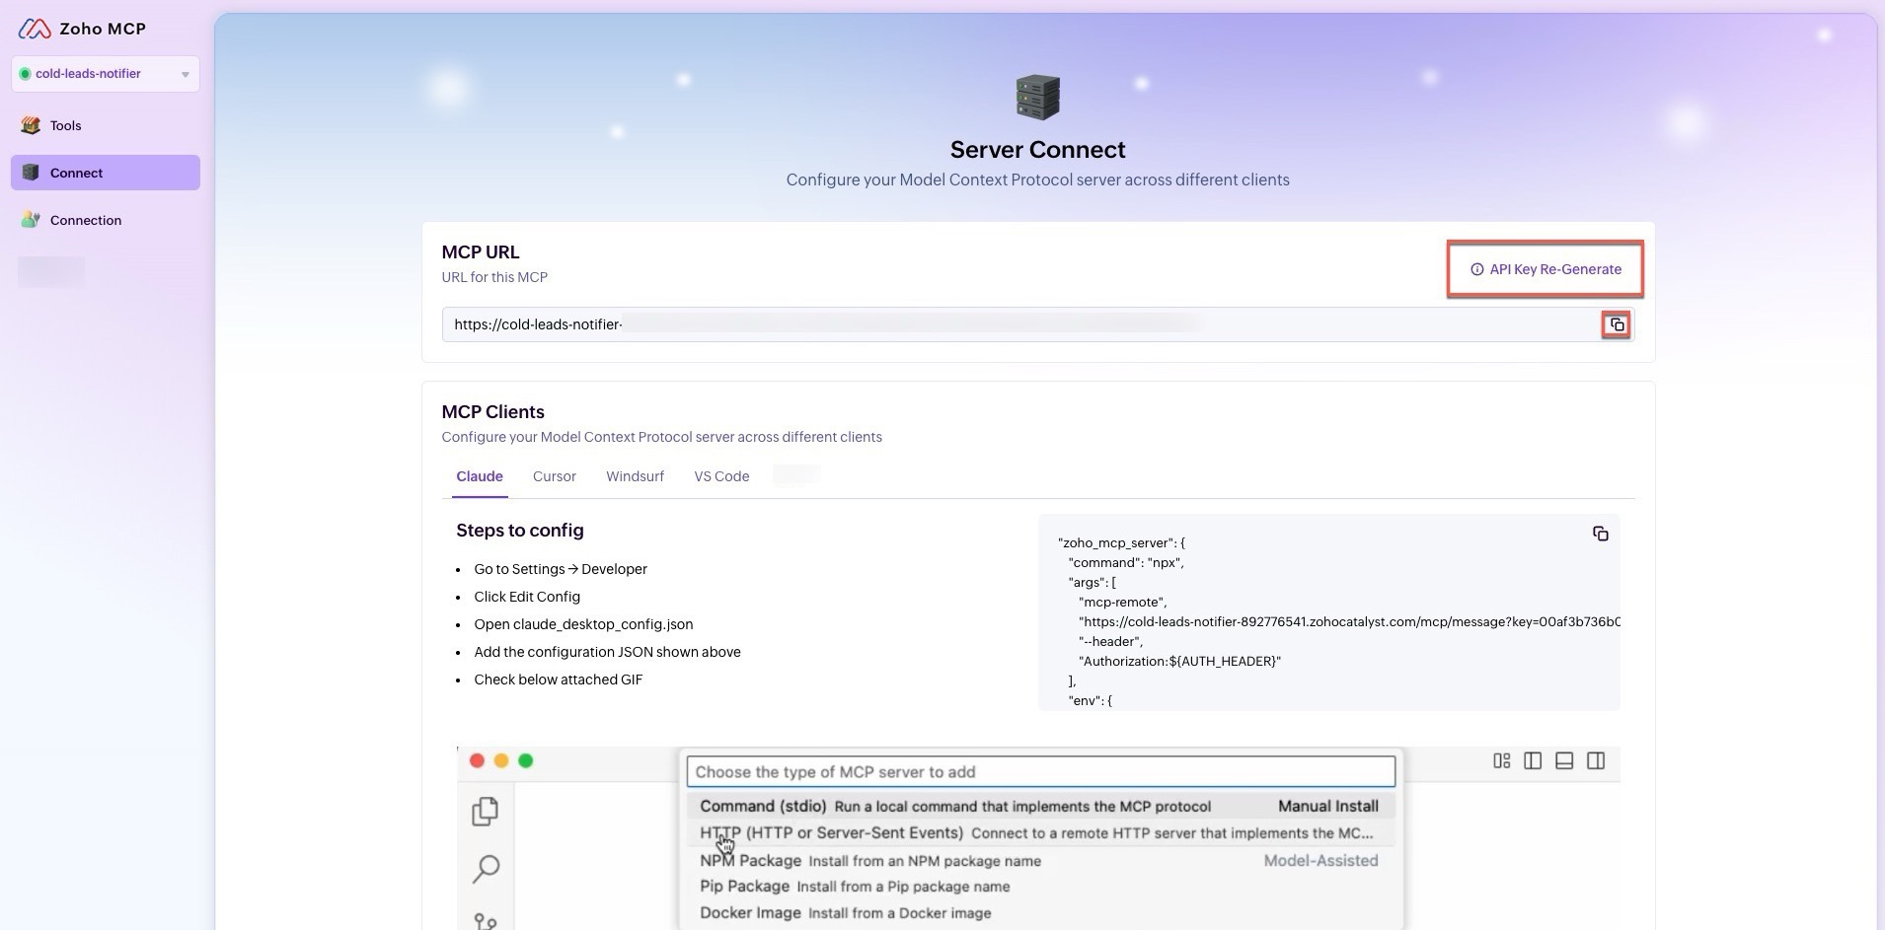This screenshot has width=1885, height=930.
Task: Copy the configuration JSON snippet
Action: click(1600, 534)
